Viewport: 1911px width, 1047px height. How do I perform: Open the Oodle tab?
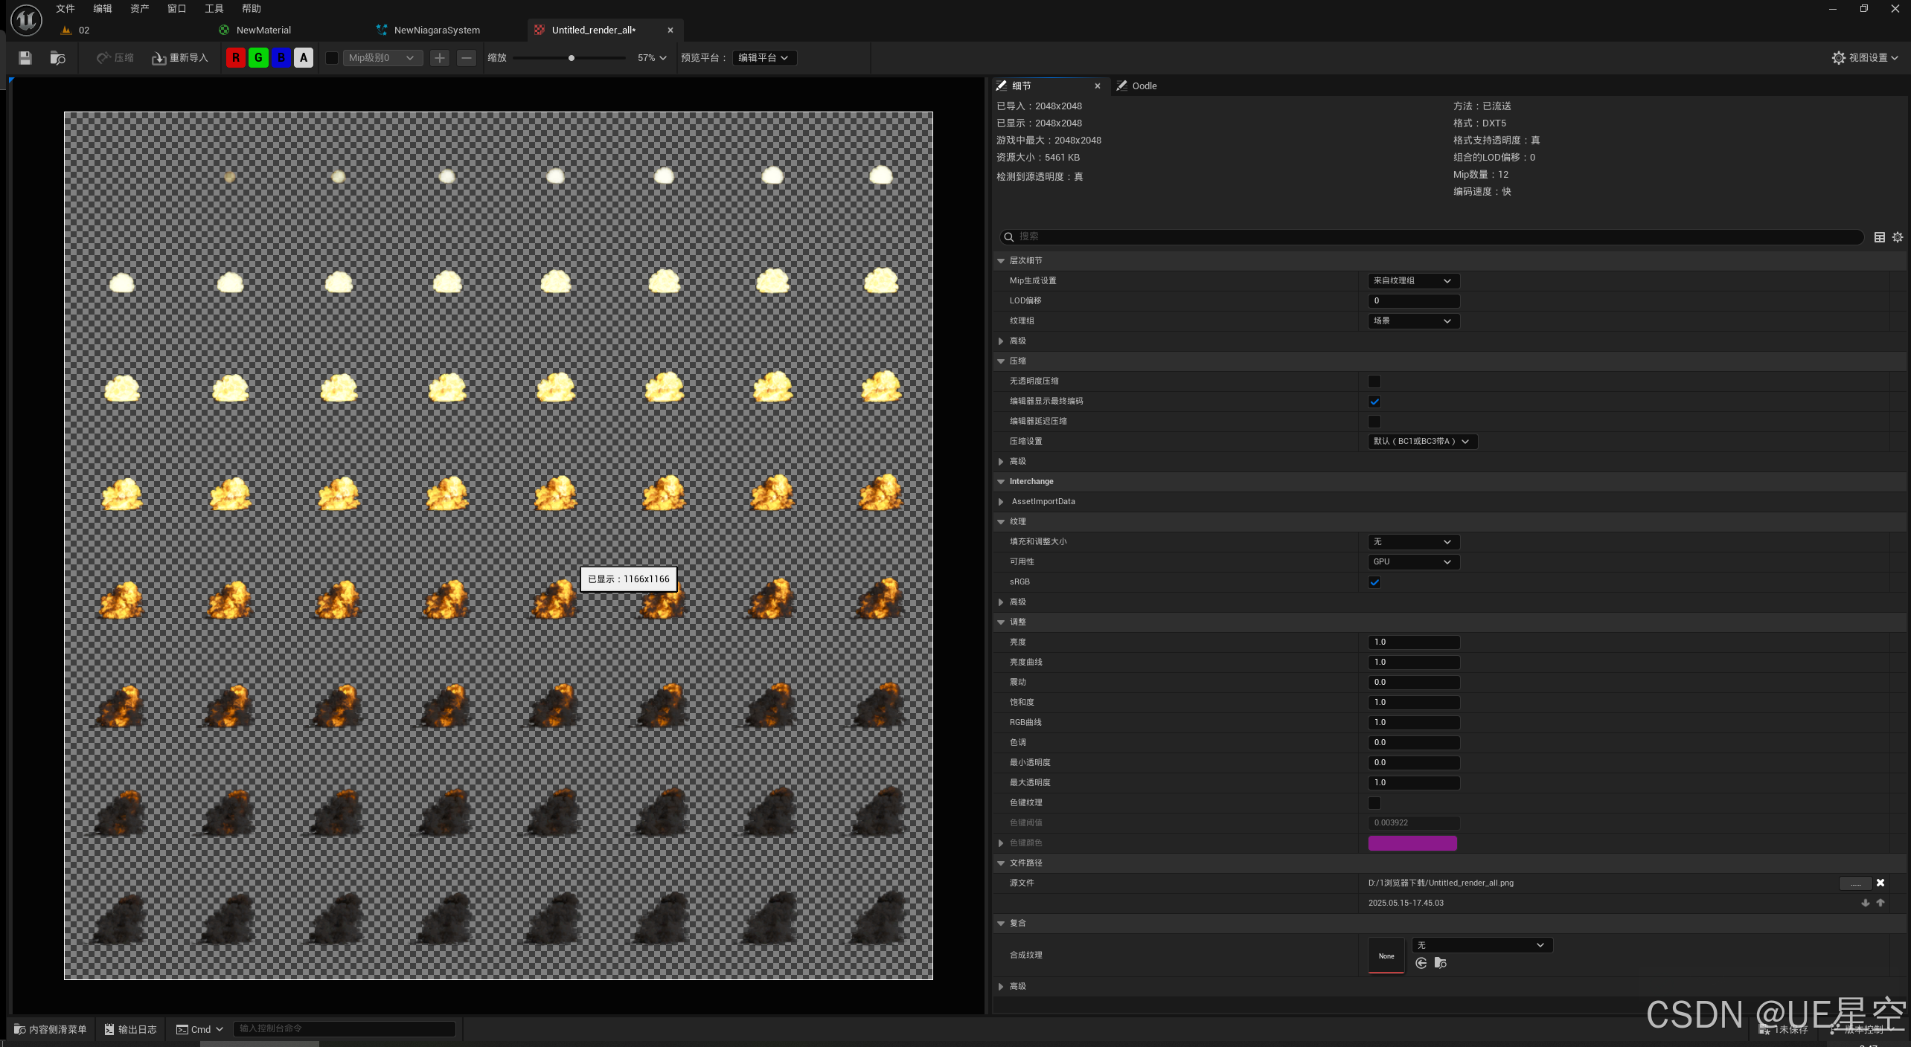(x=1143, y=86)
